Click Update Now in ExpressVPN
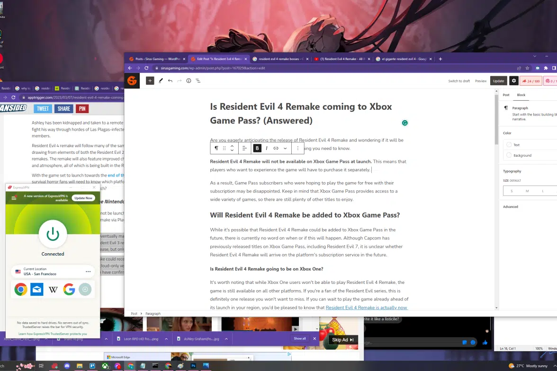The height and width of the screenshot is (371, 557). (83, 198)
